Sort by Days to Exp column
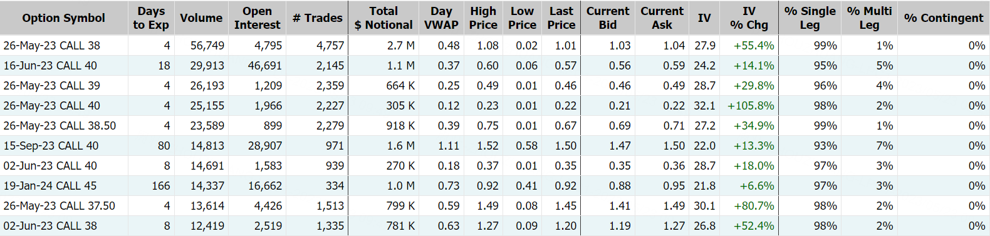The height and width of the screenshot is (236, 990). point(151,18)
